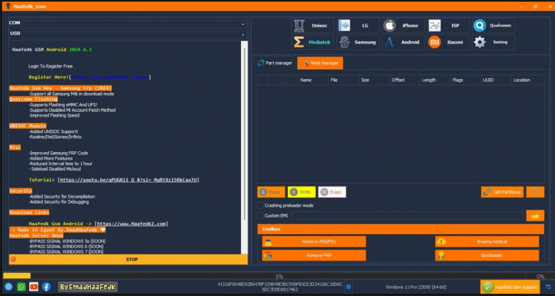Switch to the Part manager tab
The image size is (555, 296).
coord(275,63)
